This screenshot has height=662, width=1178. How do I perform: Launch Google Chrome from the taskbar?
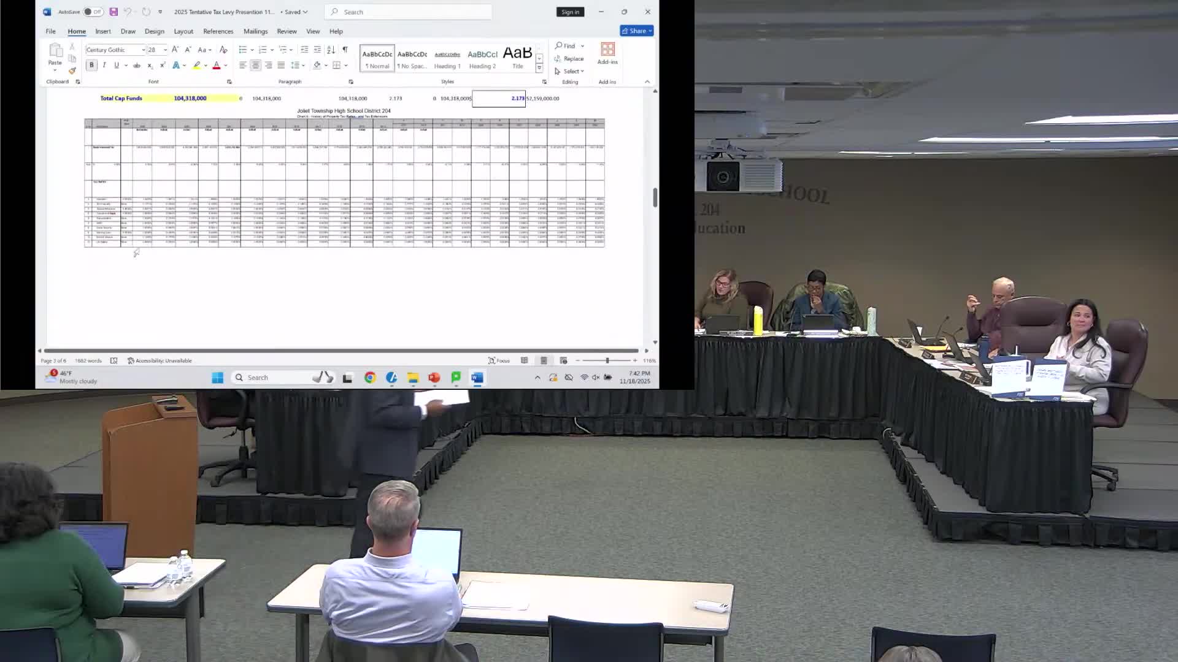(368, 378)
